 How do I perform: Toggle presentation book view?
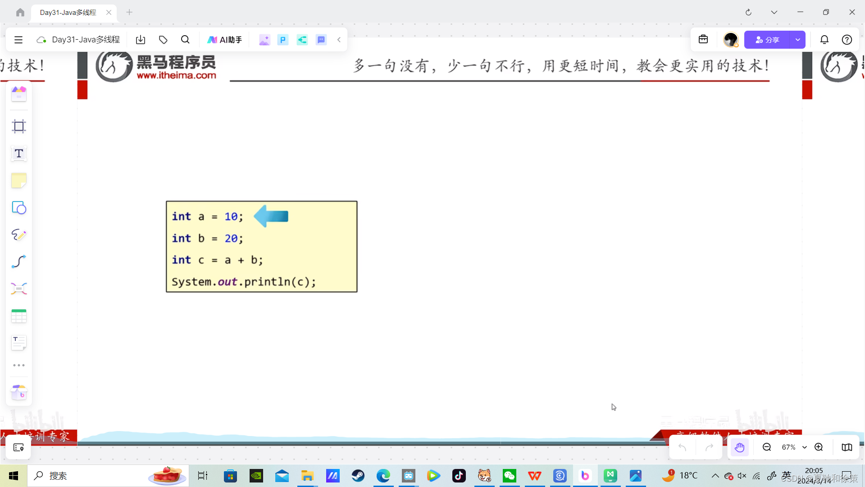click(847, 447)
